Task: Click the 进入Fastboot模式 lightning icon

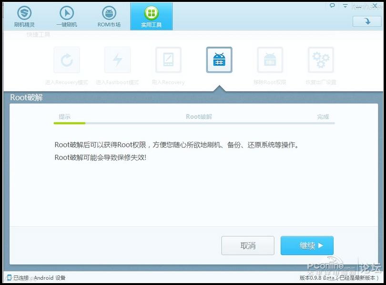Action: pos(117,60)
